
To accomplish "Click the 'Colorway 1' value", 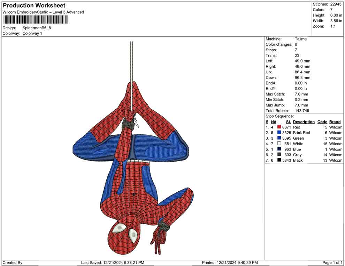I will [x=32, y=33].
